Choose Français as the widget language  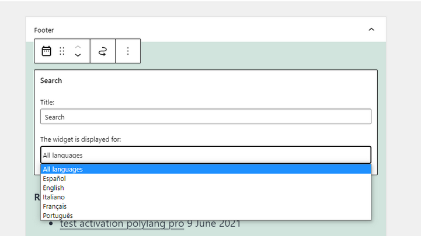pos(54,206)
